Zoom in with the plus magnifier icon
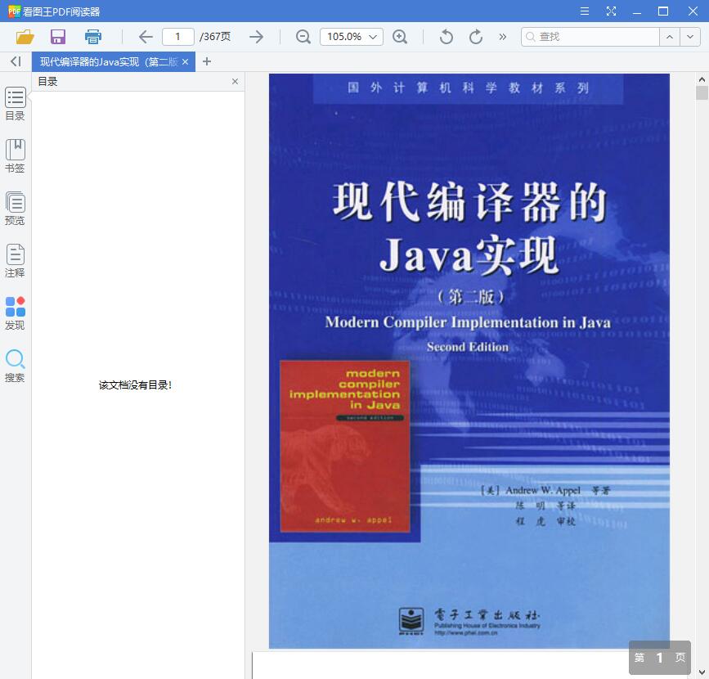The width and height of the screenshot is (709, 679). [x=400, y=37]
